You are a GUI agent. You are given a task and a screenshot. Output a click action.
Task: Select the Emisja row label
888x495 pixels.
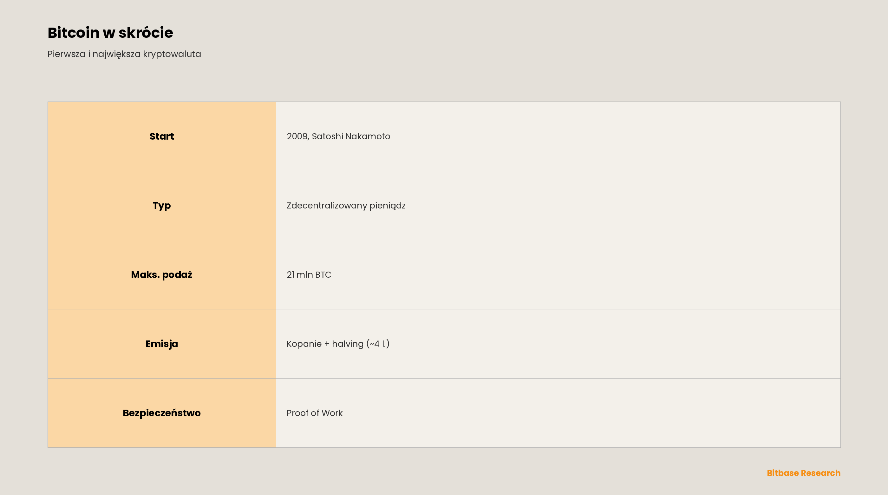click(162, 344)
